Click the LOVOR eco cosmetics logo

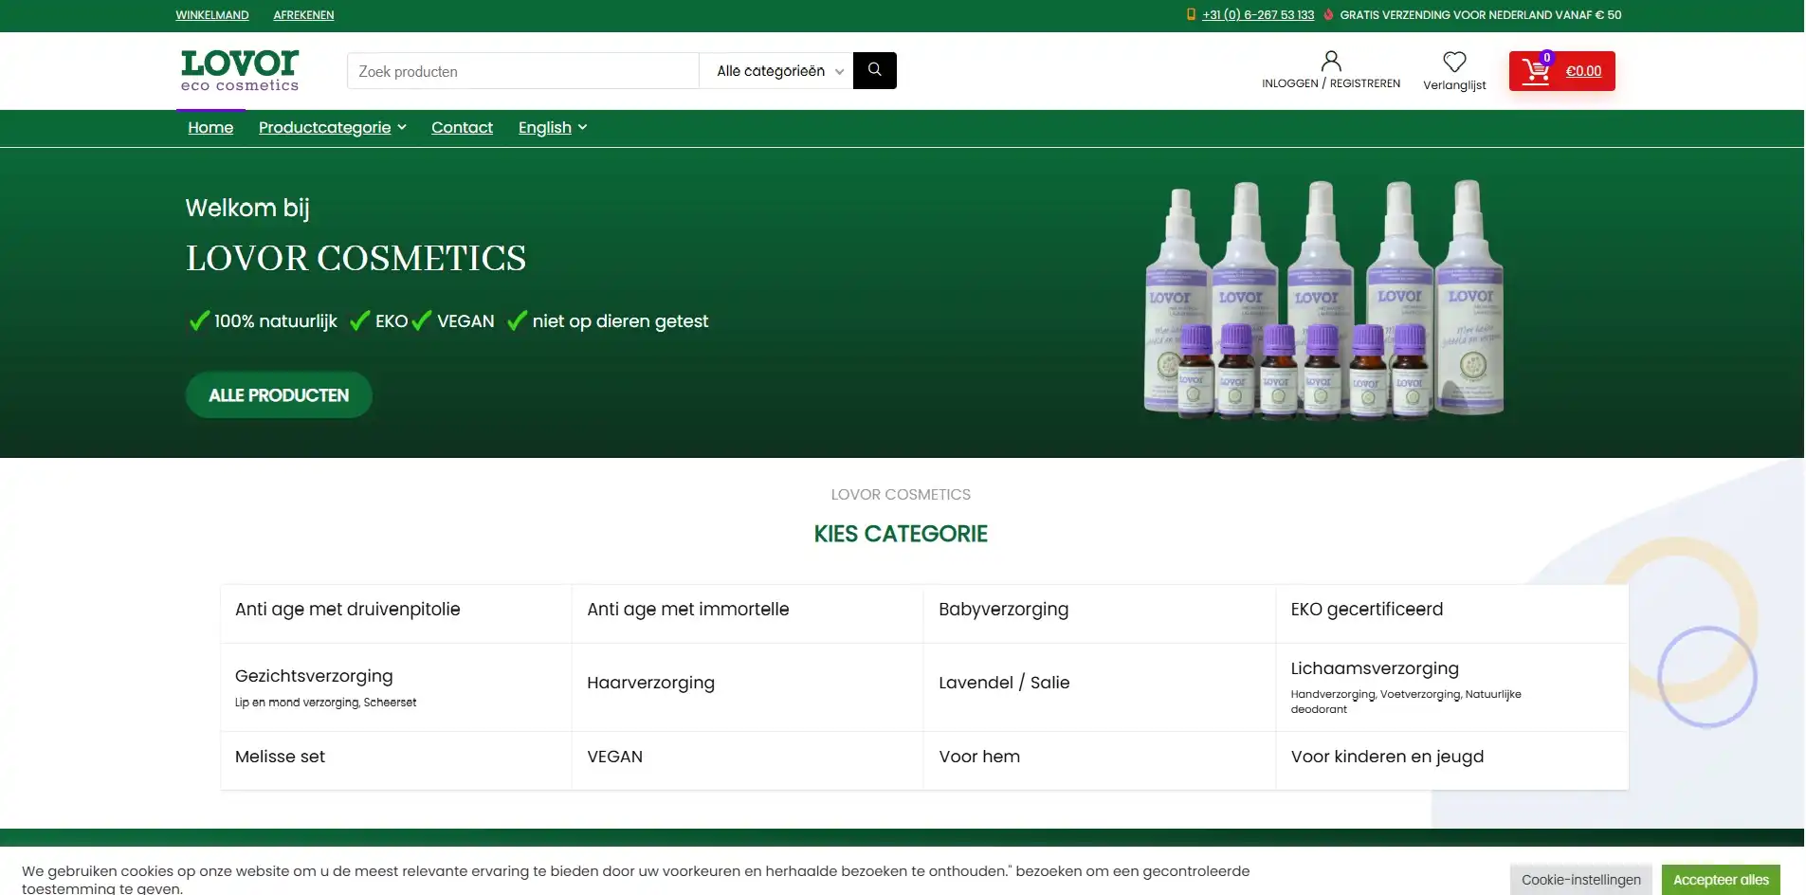point(240,71)
